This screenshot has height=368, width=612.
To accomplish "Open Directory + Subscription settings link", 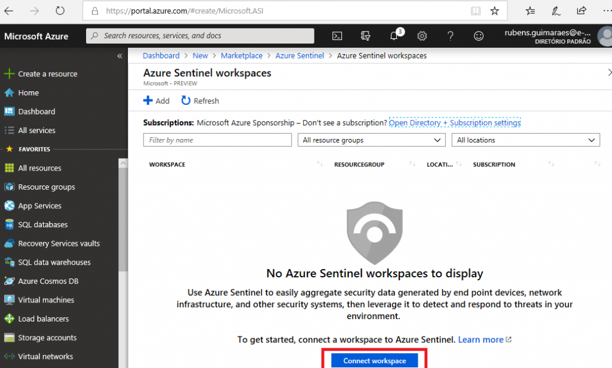I will [x=454, y=123].
